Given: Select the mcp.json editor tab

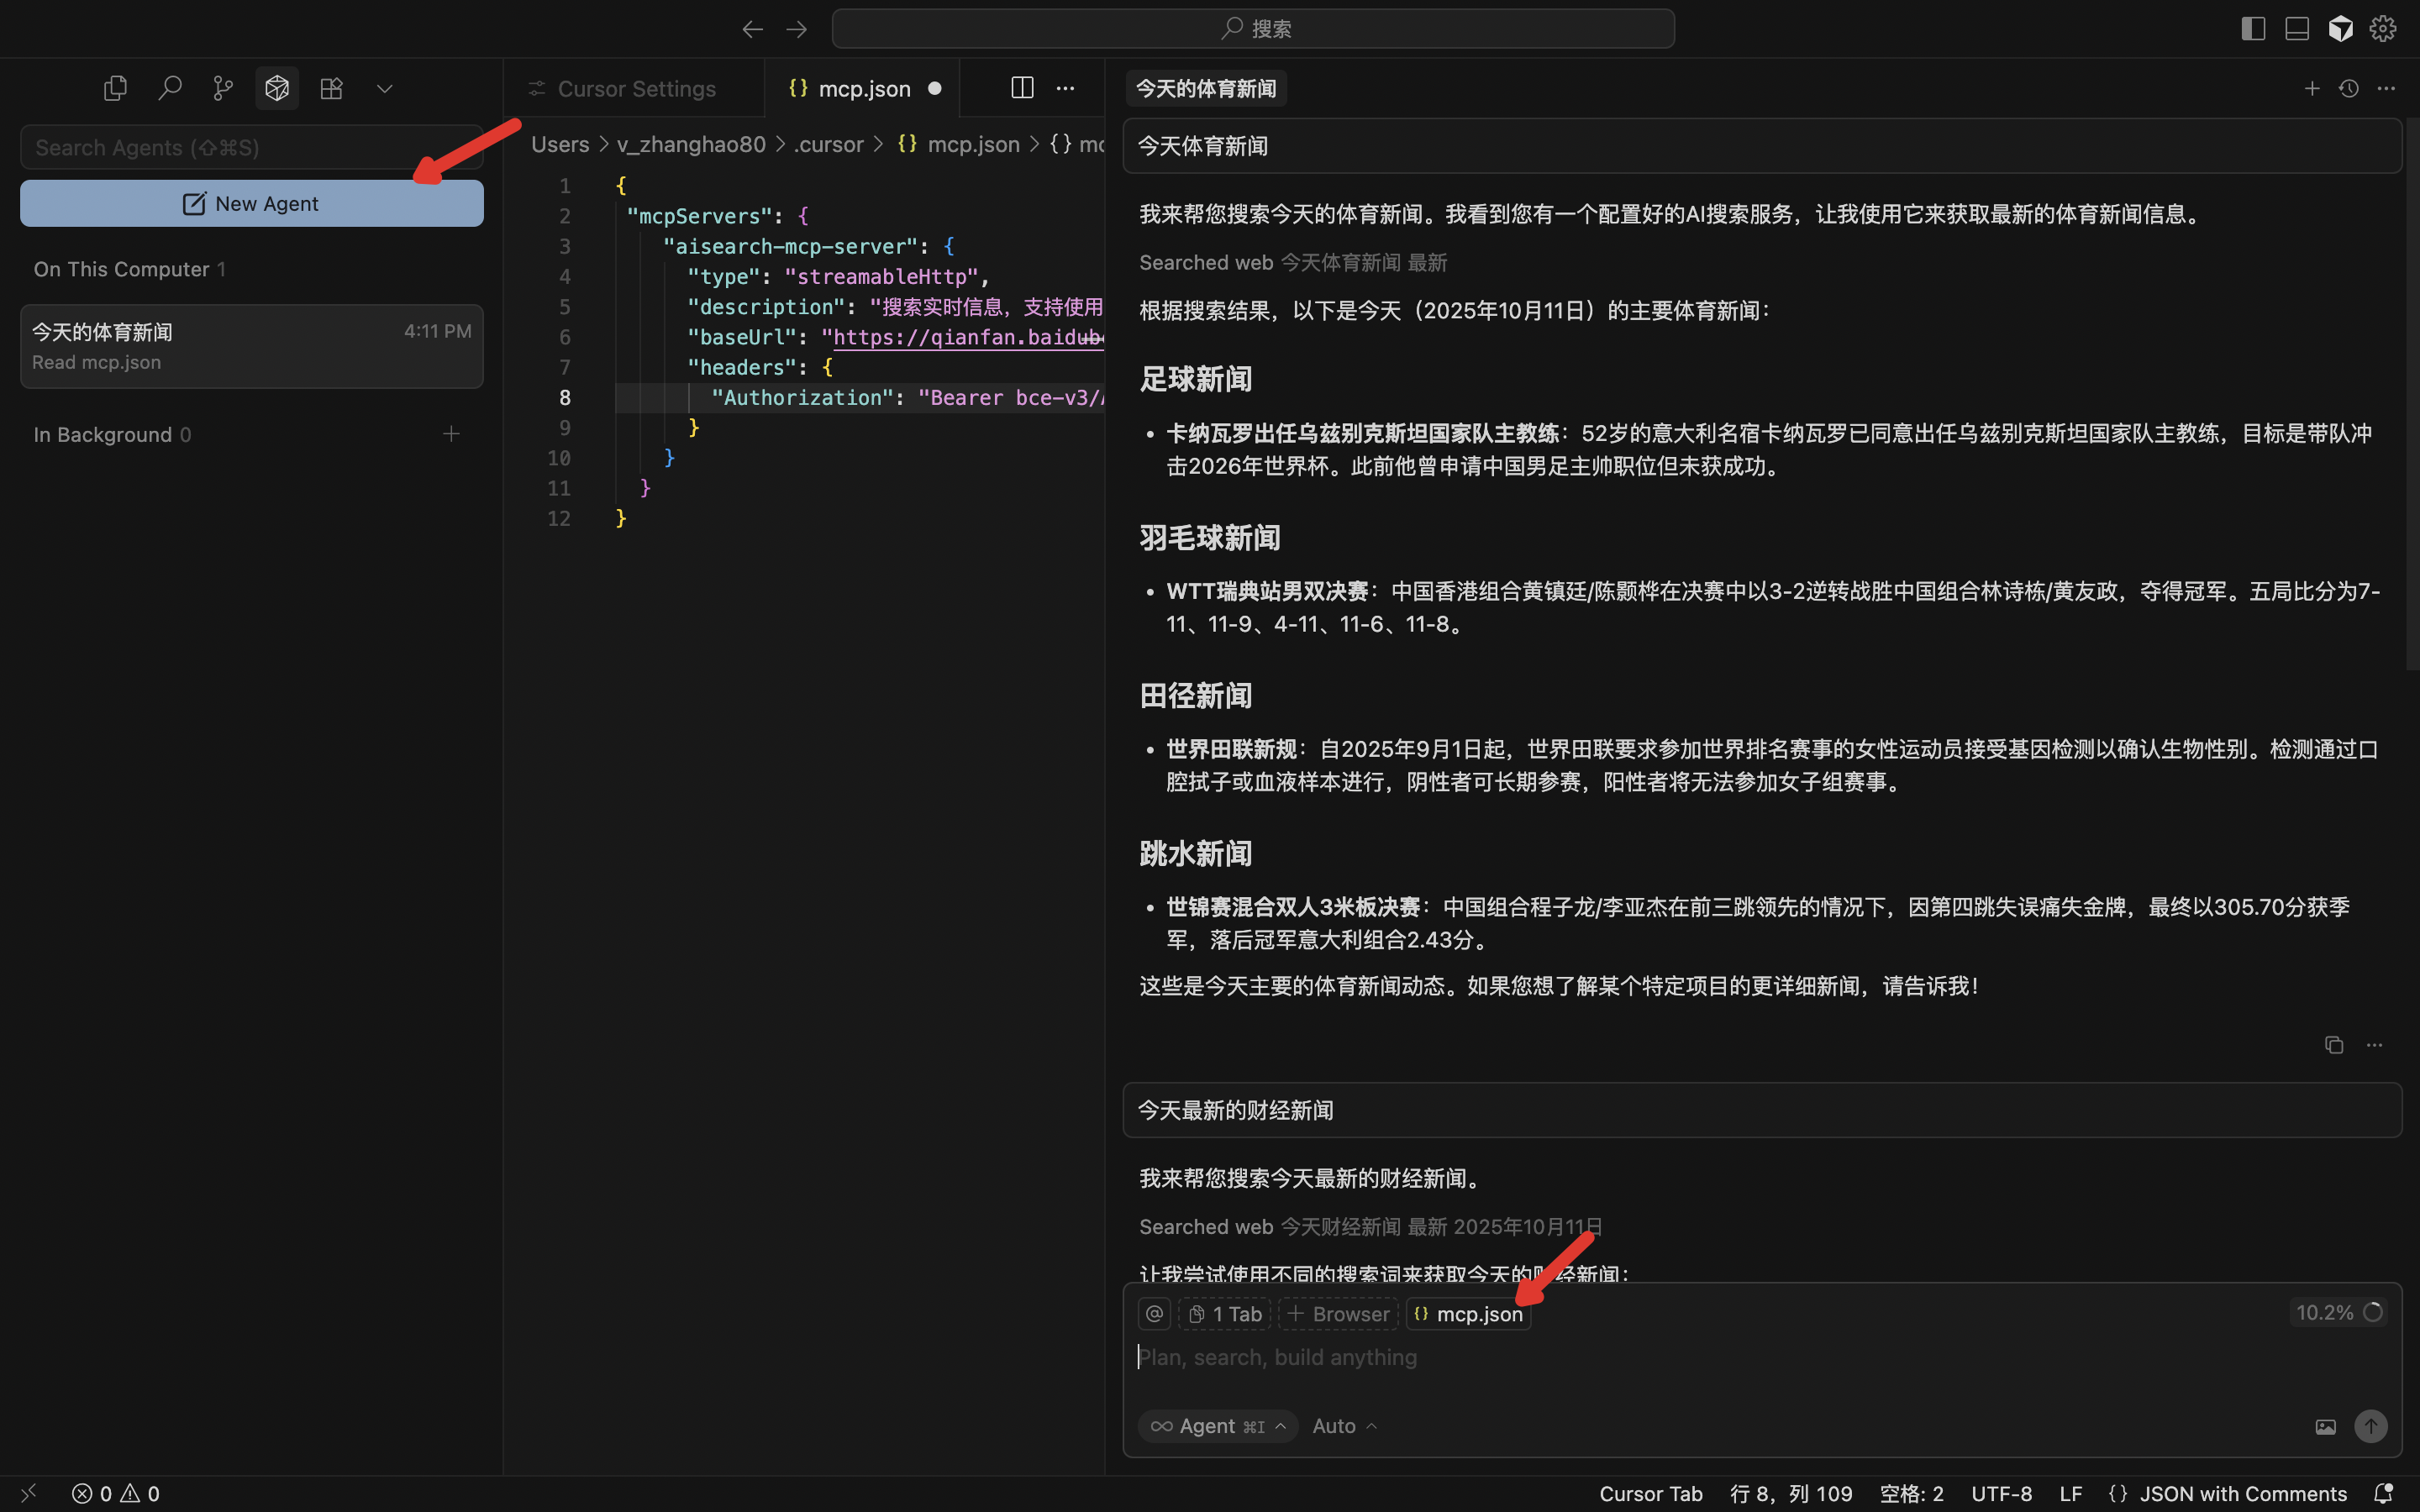Looking at the screenshot, I should pos(863,88).
